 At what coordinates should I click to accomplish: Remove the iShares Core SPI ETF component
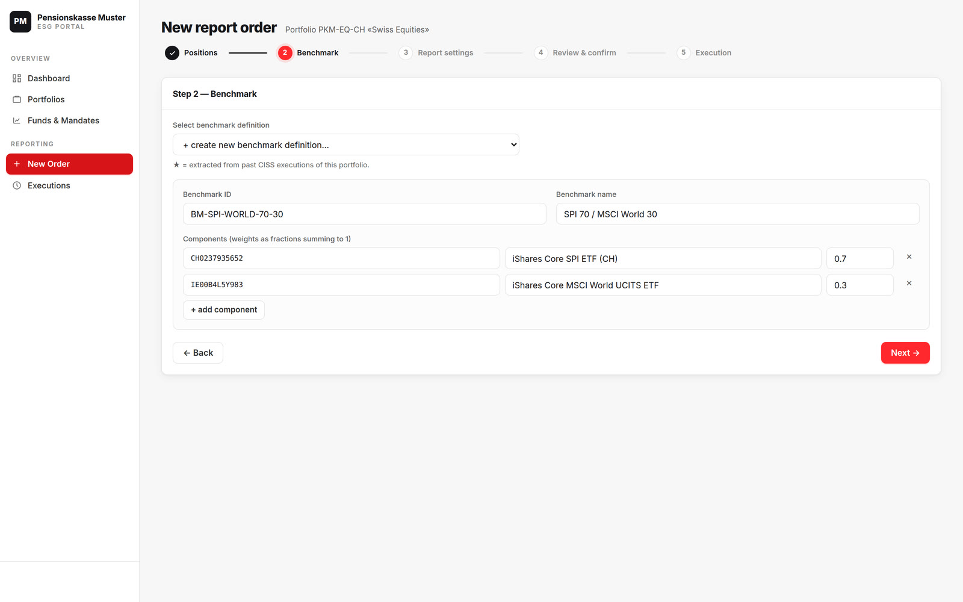(x=909, y=257)
